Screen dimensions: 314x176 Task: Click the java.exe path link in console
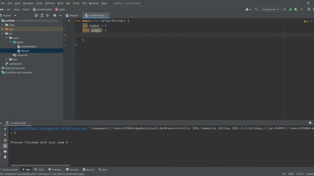point(49,128)
